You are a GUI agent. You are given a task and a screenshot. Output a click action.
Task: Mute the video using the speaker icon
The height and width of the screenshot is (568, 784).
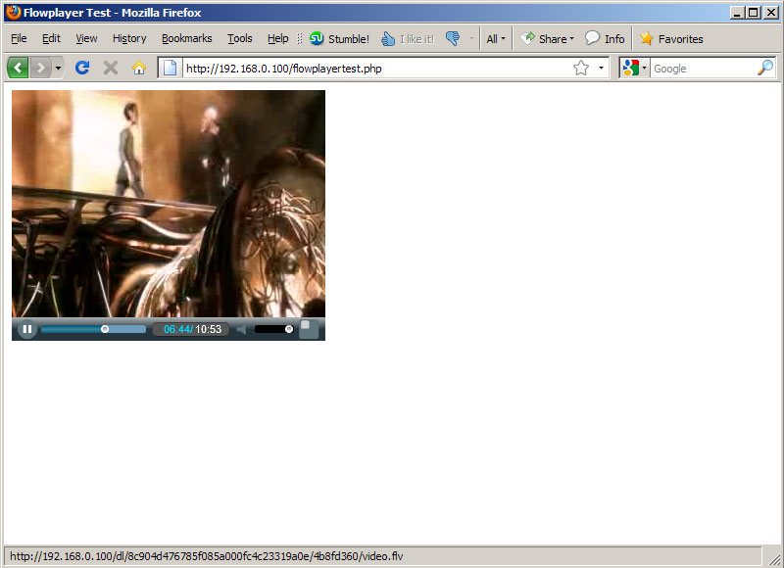pyautogui.click(x=241, y=329)
